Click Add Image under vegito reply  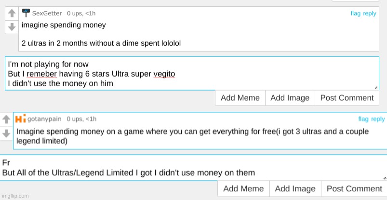point(290,98)
